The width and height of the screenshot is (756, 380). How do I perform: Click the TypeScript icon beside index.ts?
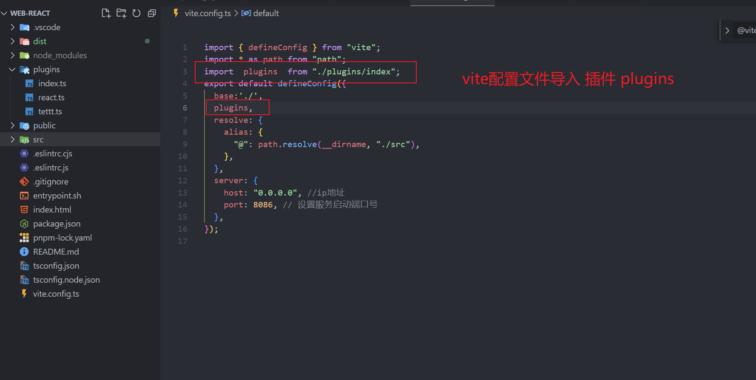[29, 84]
